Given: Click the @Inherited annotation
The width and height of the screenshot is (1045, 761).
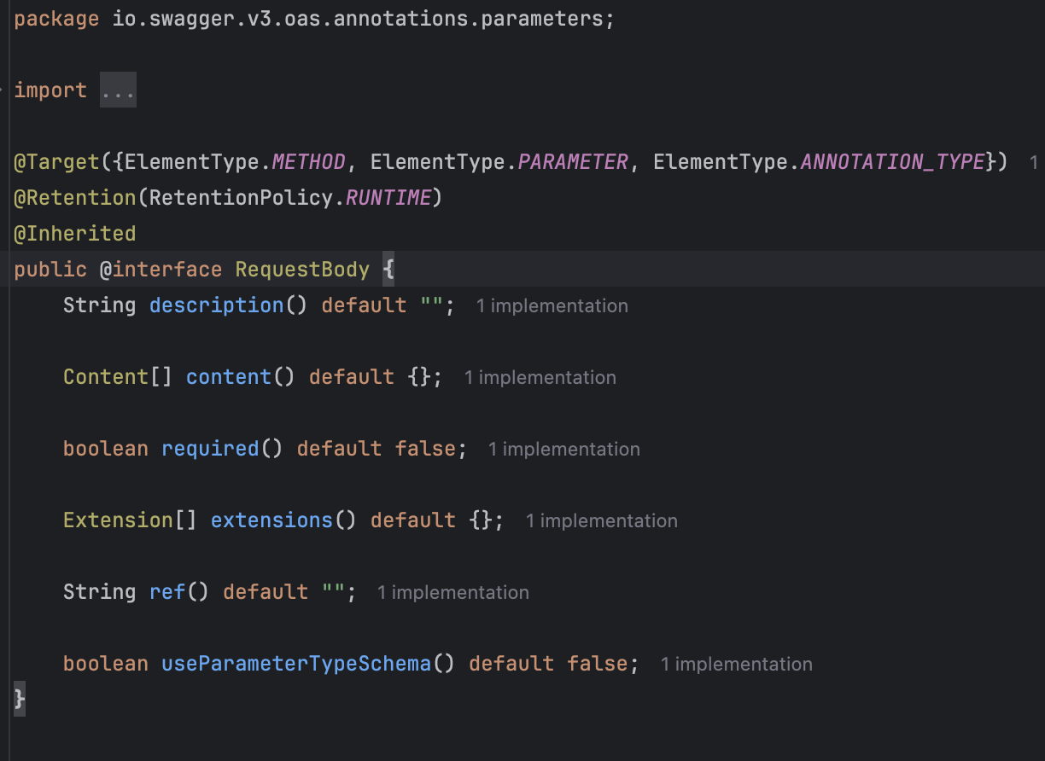Looking at the screenshot, I should 75,234.
